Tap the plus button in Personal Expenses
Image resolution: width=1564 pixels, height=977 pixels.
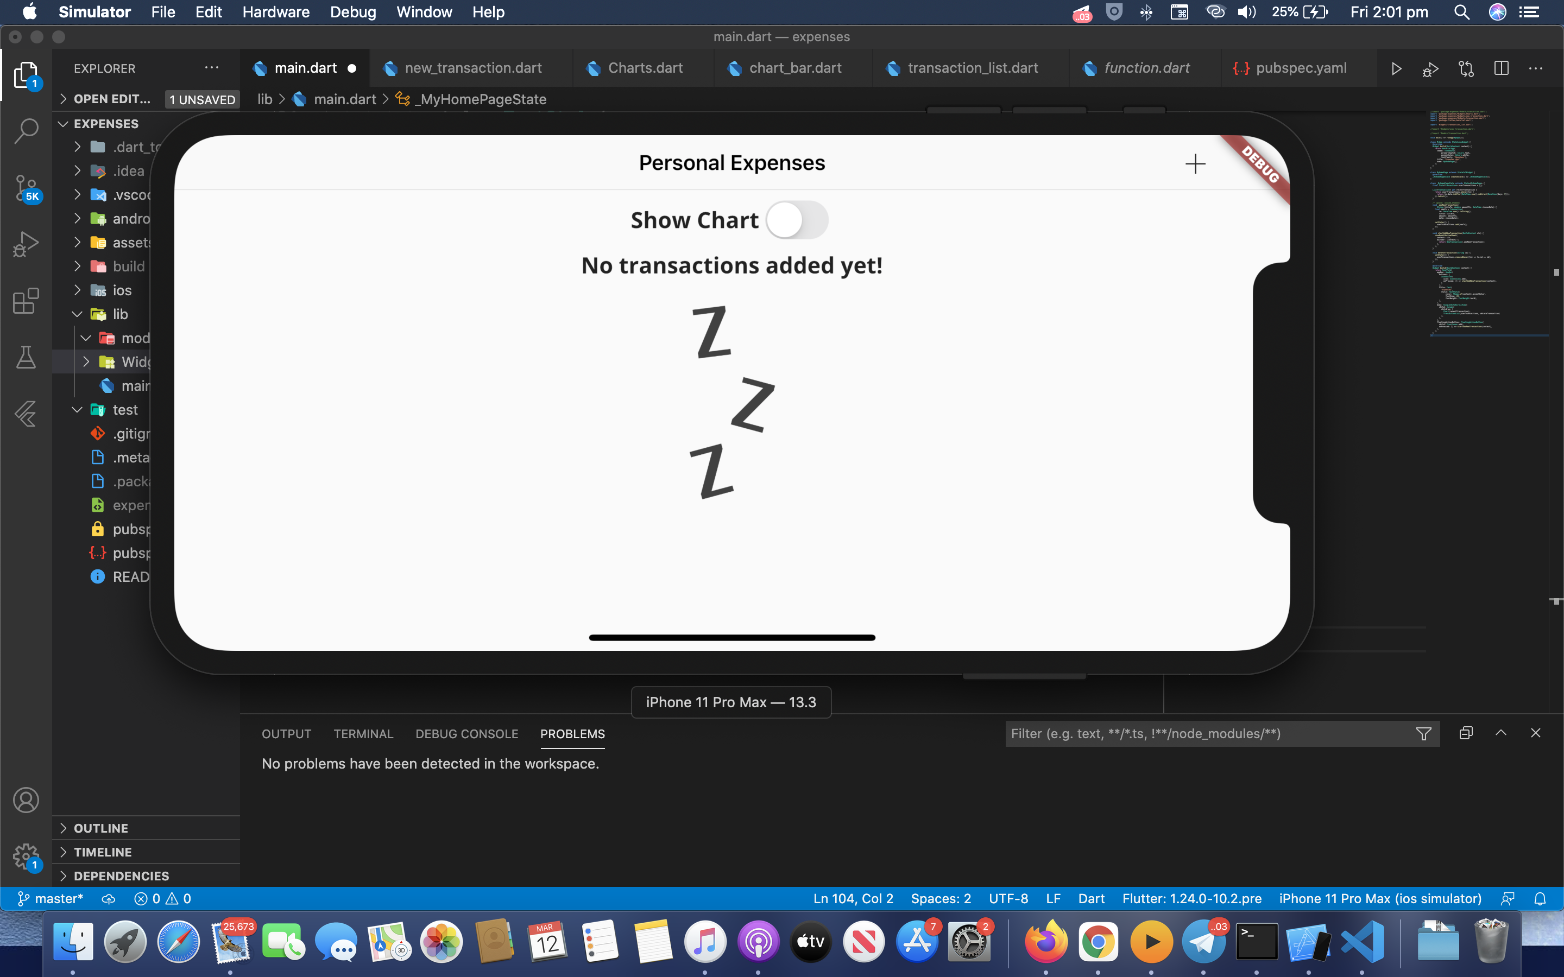[x=1195, y=163]
